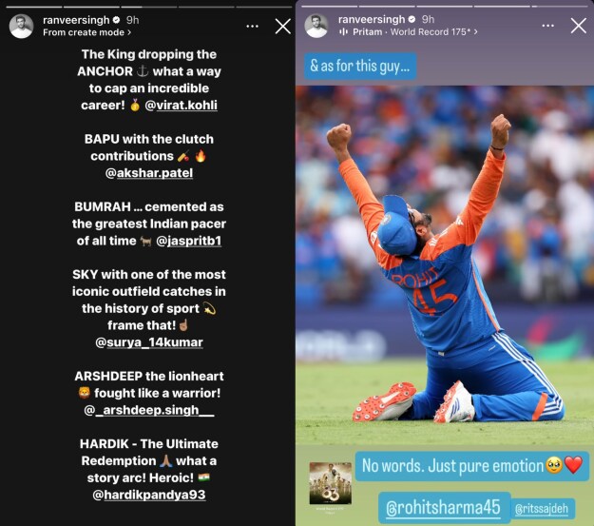Expand the Pritam World Record 175* track
This screenshot has width=594, height=526.
pos(408,31)
